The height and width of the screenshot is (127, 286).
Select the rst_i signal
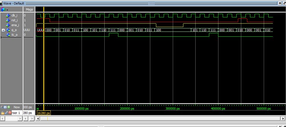[15, 20]
